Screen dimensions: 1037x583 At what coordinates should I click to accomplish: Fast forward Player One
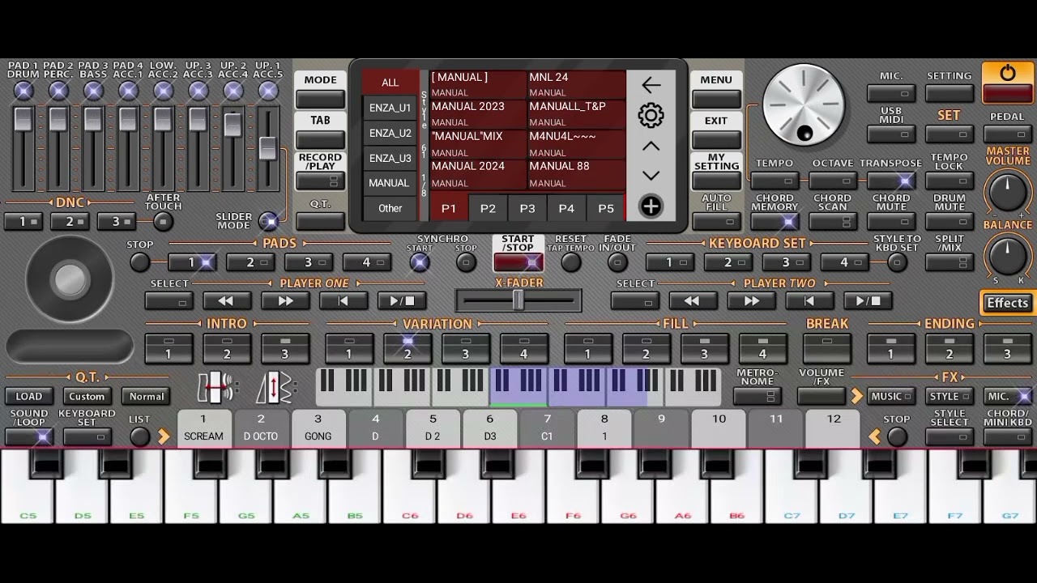point(285,300)
